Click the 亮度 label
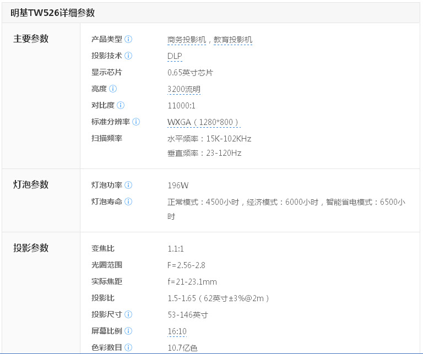This screenshot has height=354, width=423. point(99,89)
